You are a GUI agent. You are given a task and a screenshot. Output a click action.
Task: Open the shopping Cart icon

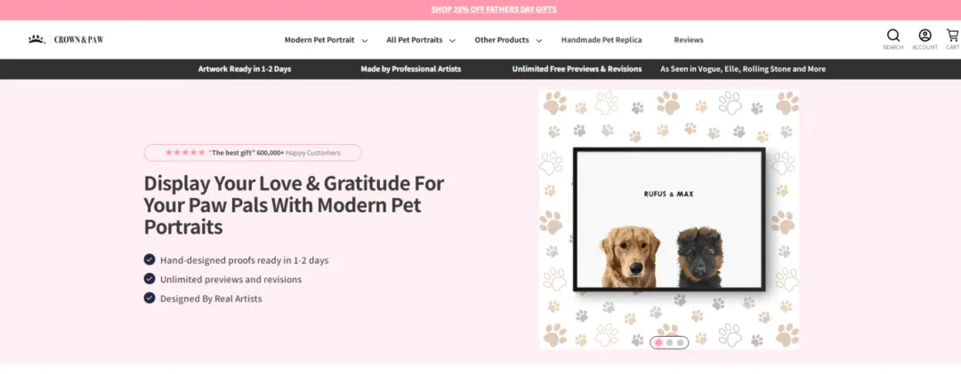[952, 36]
